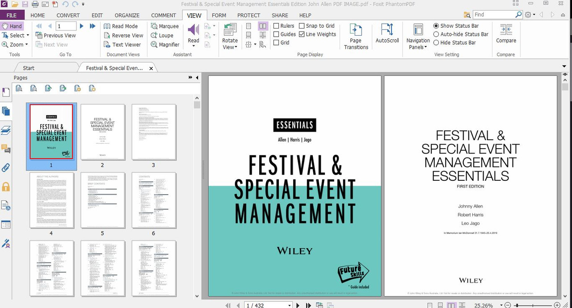Open page number dropdown in status bar
The width and height of the screenshot is (572, 308).
pyautogui.click(x=290, y=306)
